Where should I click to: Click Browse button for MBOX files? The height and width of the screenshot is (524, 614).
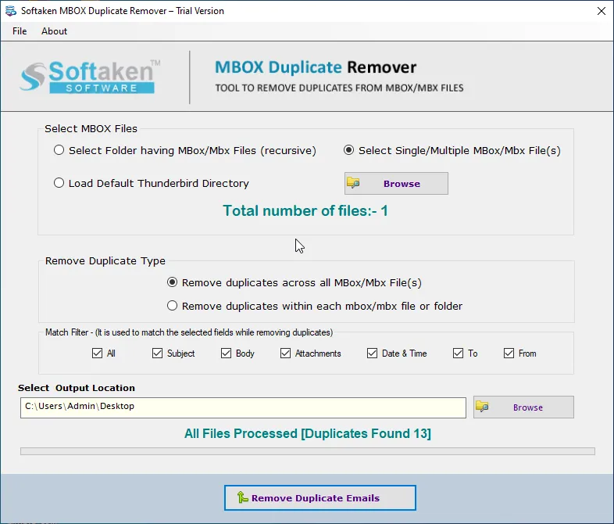(x=396, y=184)
